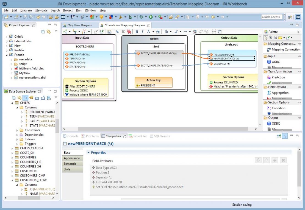Expand the Constraints folder arrow
Screen dimensions: 305x210
17,130
